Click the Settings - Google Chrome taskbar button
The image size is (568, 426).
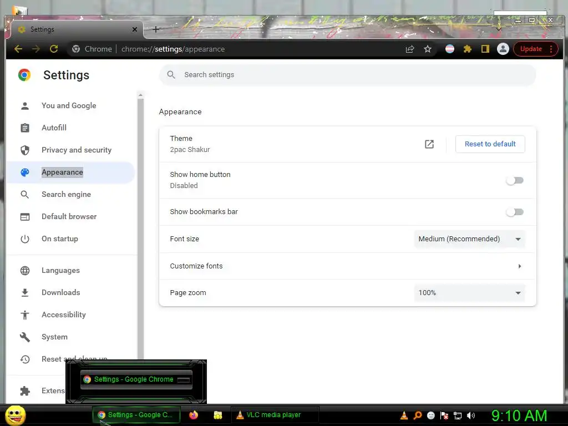(x=136, y=415)
